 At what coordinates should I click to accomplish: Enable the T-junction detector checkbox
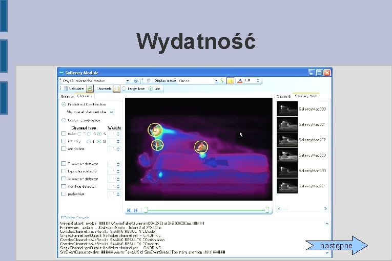click(x=64, y=164)
